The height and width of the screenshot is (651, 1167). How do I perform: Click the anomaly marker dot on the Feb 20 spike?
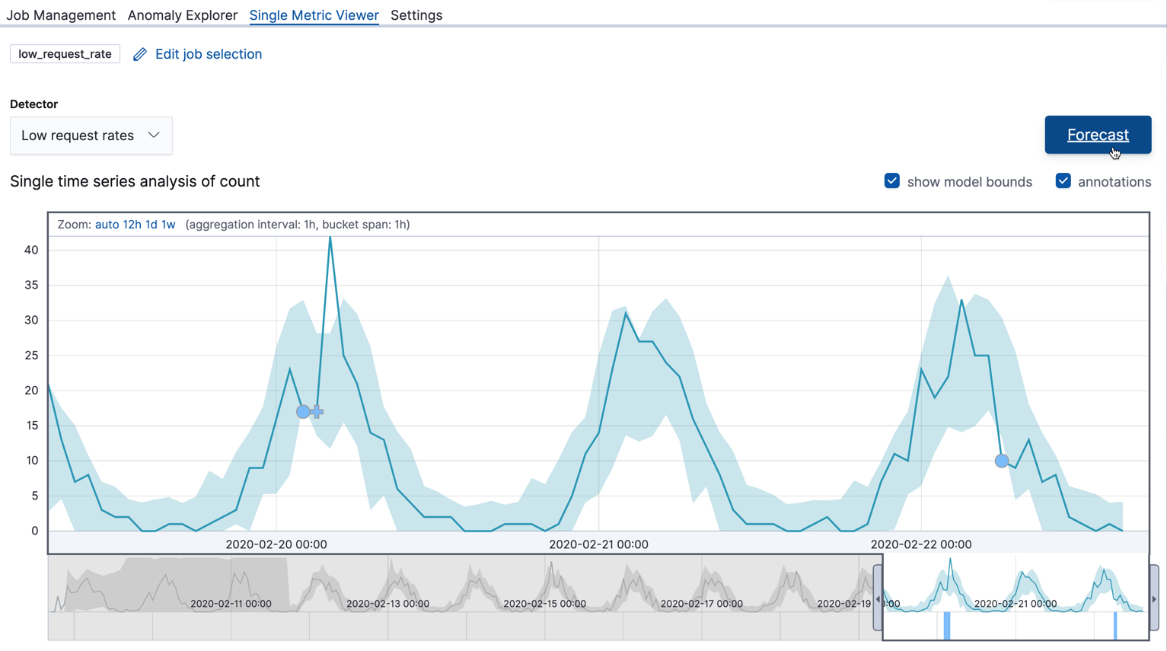coord(303,411)
